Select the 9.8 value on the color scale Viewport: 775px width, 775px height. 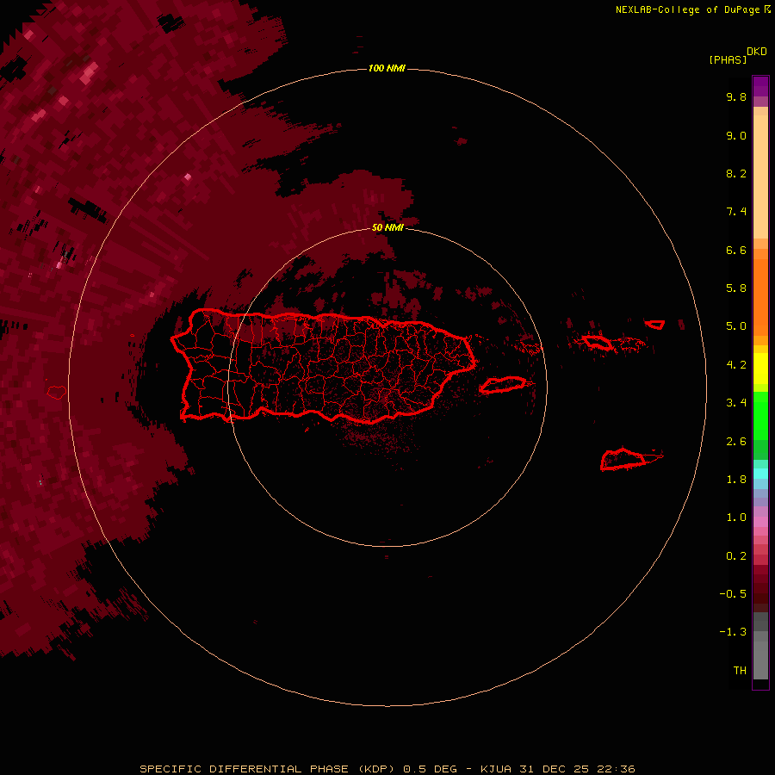(736, 96)
